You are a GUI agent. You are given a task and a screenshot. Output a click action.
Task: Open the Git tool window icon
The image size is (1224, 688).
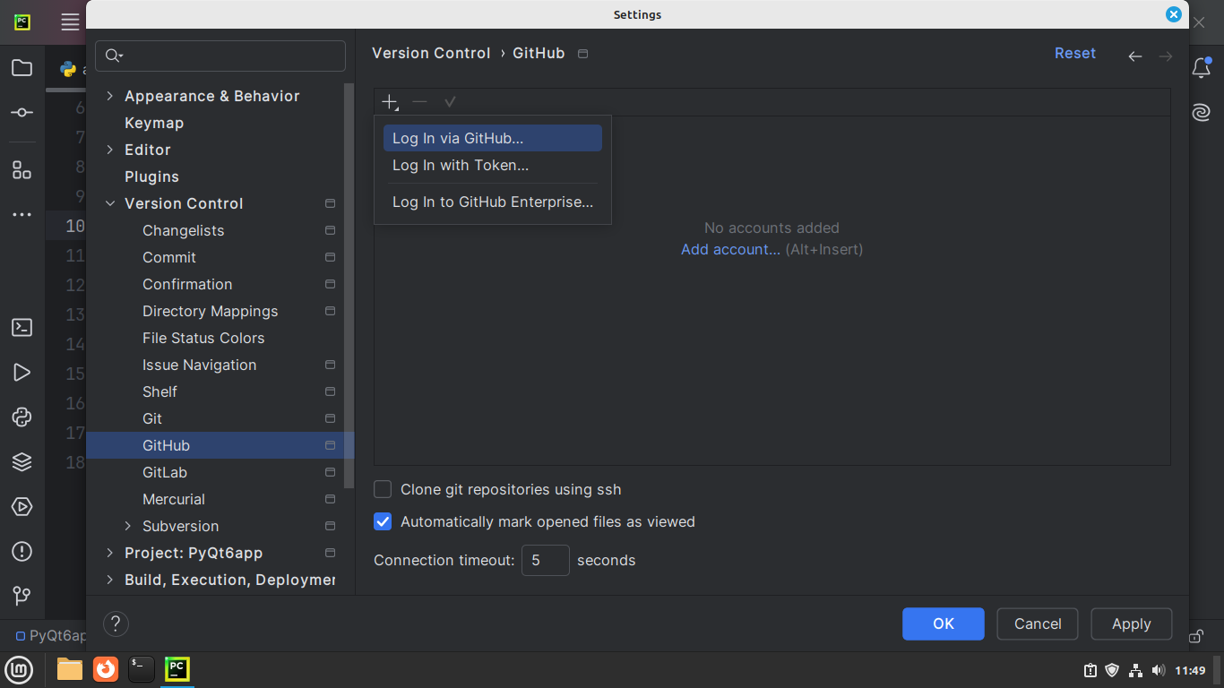pyautogui.click(x=22, y=596)
